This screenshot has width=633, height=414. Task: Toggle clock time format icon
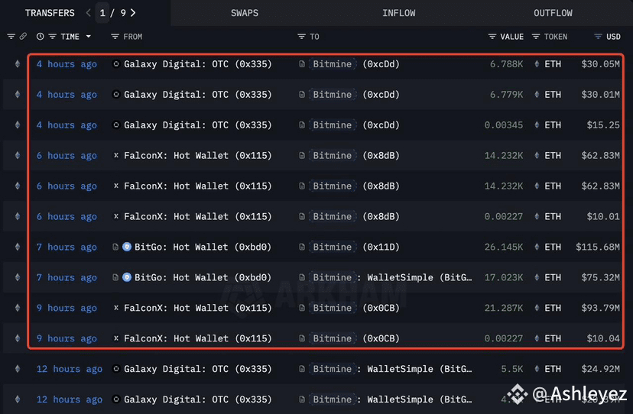click(40, 37)
